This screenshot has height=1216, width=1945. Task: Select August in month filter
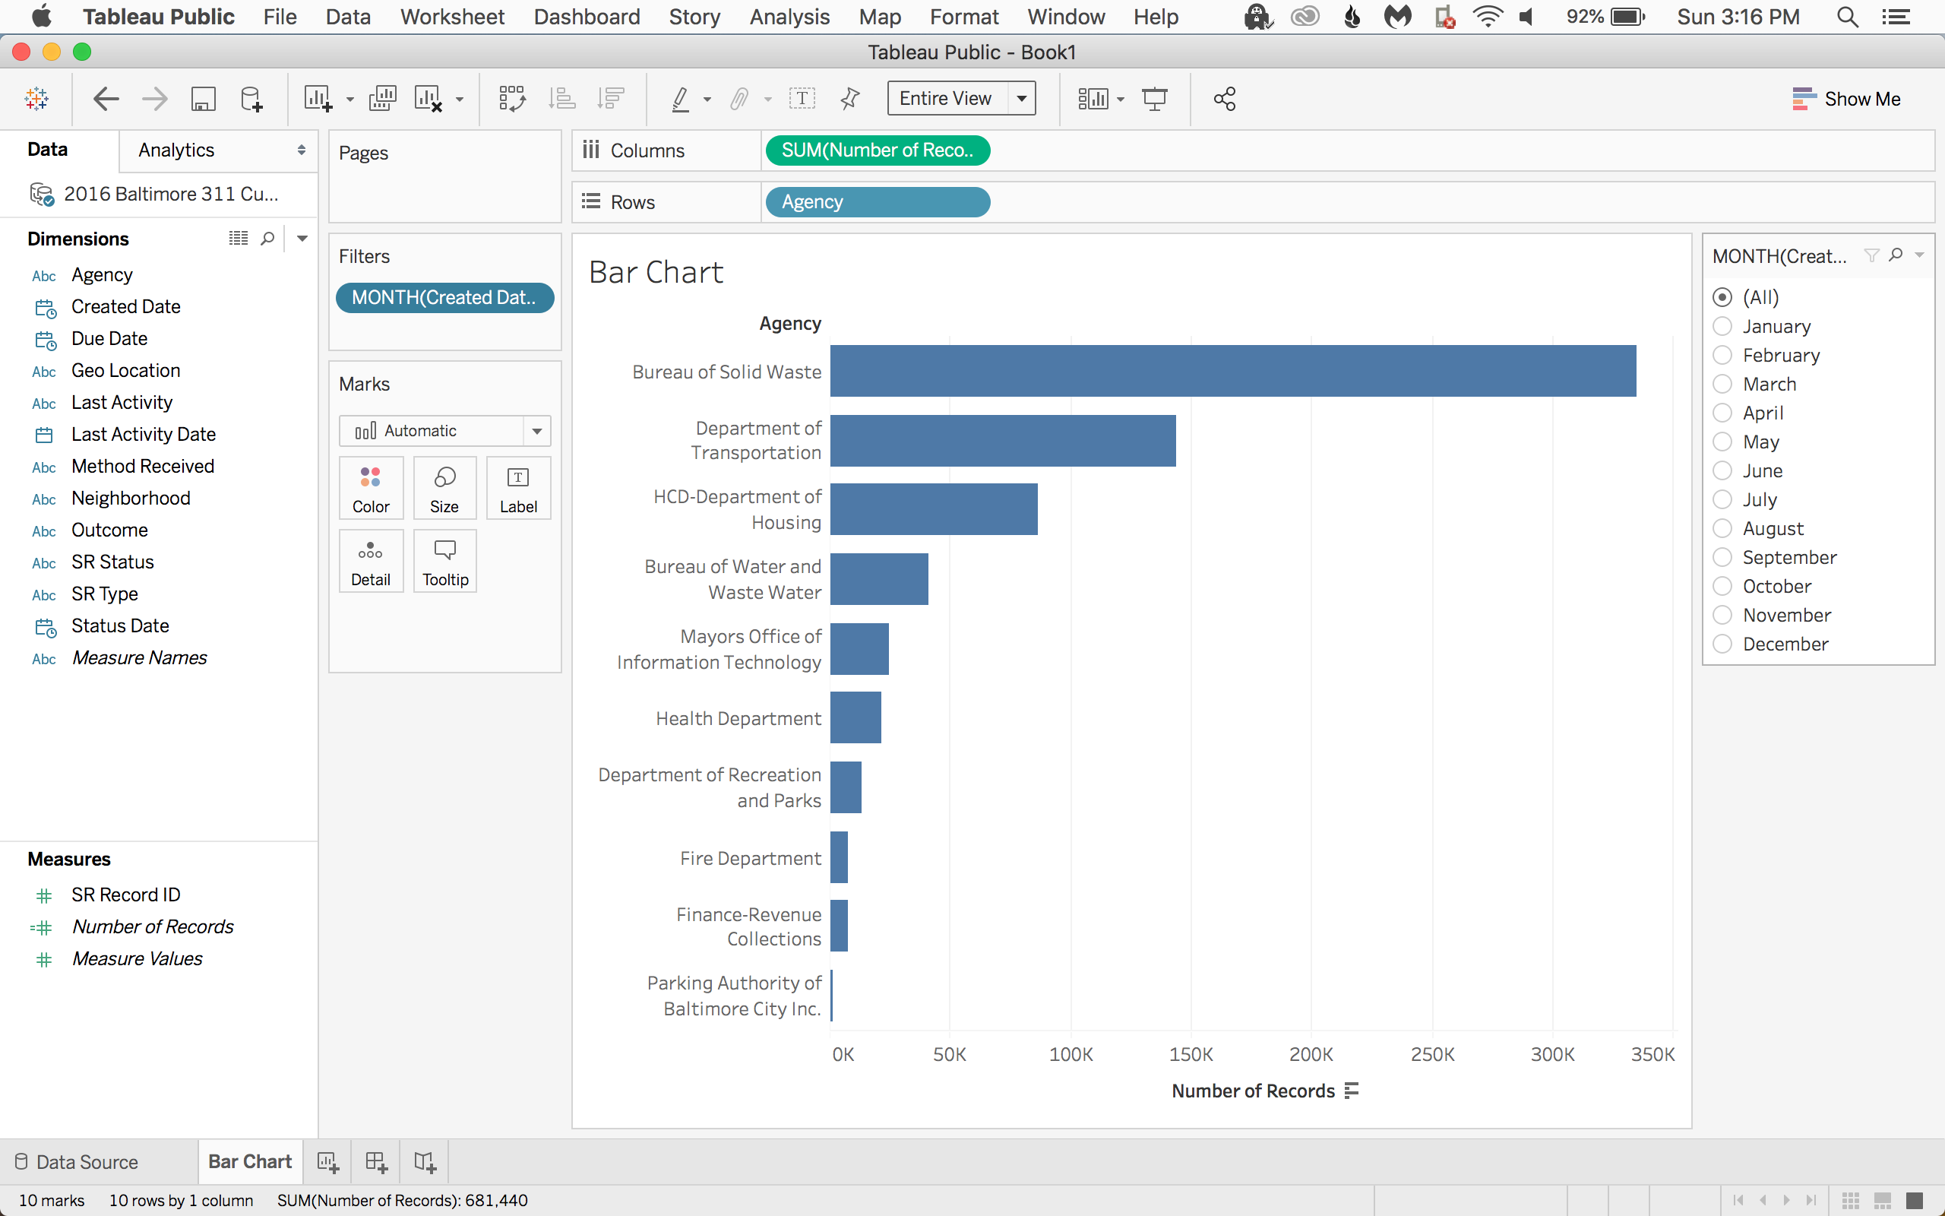[x=1722, y=528]
